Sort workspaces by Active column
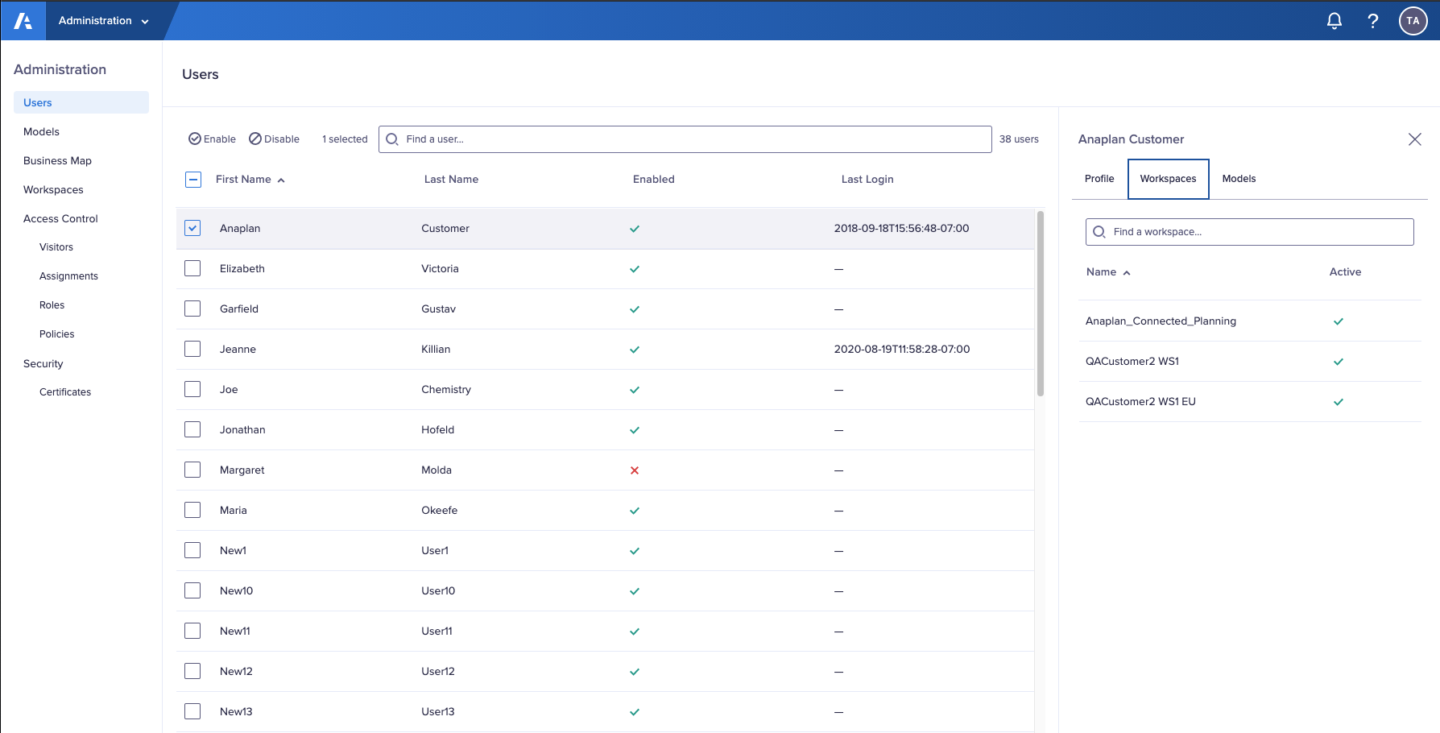Image resolution: width=1440 pixels, height=733 pixels. (x=1345, y=272)
